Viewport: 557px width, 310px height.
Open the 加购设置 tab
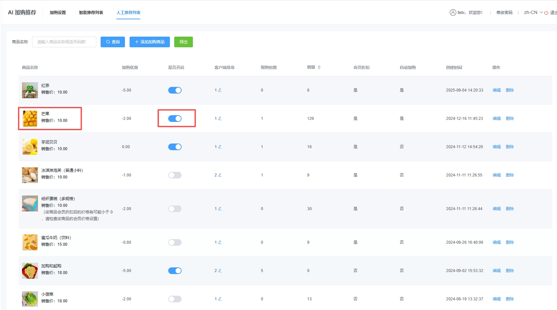pyautogui.click(x=58, y=13)
